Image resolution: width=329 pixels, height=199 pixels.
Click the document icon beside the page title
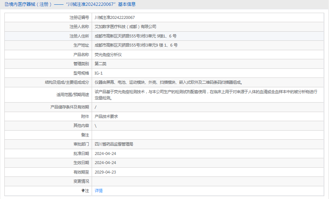pyautogui.click(x=7, y=4)
